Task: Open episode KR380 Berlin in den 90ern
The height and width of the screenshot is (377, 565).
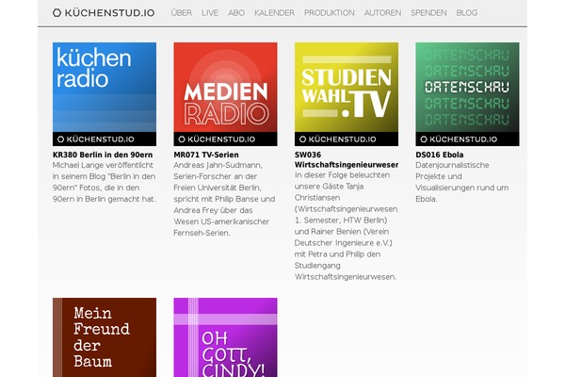Action: [103, 155]
